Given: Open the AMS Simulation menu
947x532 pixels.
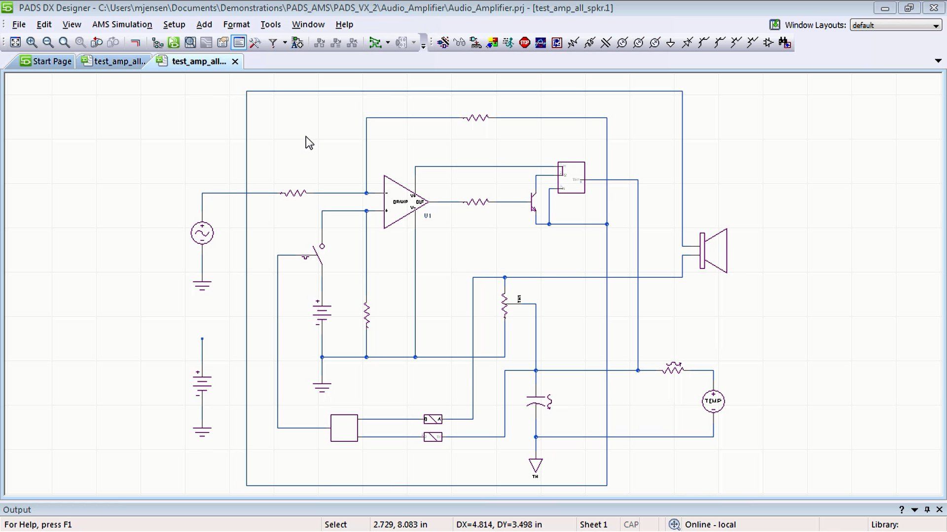Looking at the screenshot, I should 122,24.
